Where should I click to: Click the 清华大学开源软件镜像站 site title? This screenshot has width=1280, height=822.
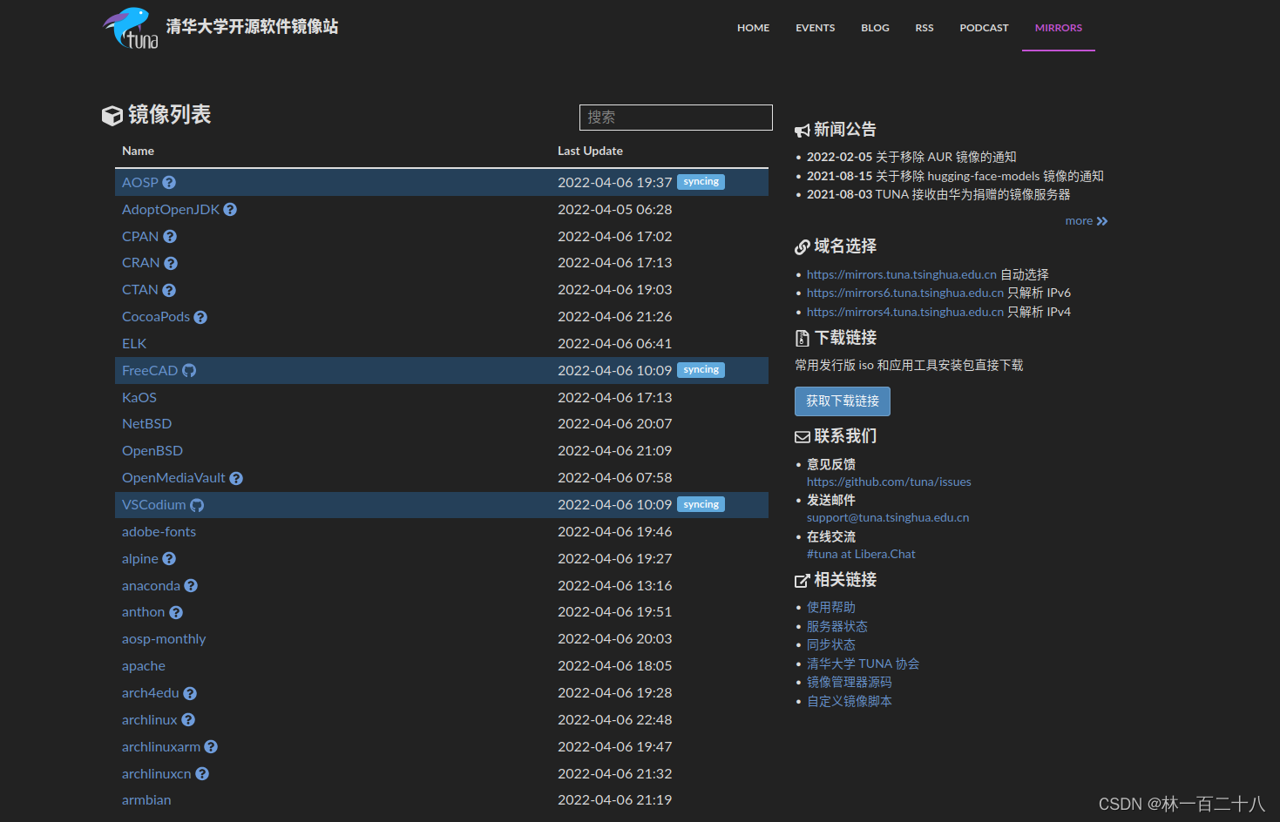coord(252,27)
